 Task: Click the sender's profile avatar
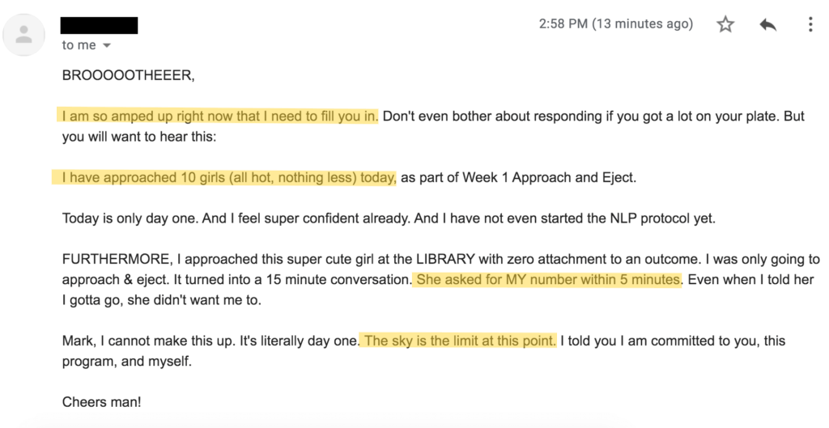point(24,34)
